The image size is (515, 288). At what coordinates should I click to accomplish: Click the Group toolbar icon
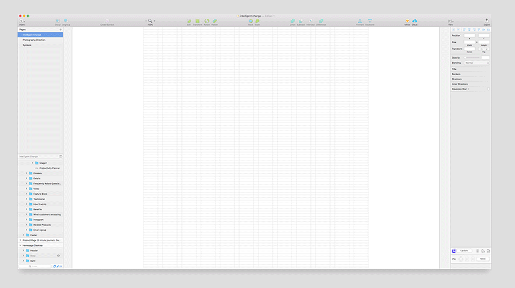tap(57, 21)
